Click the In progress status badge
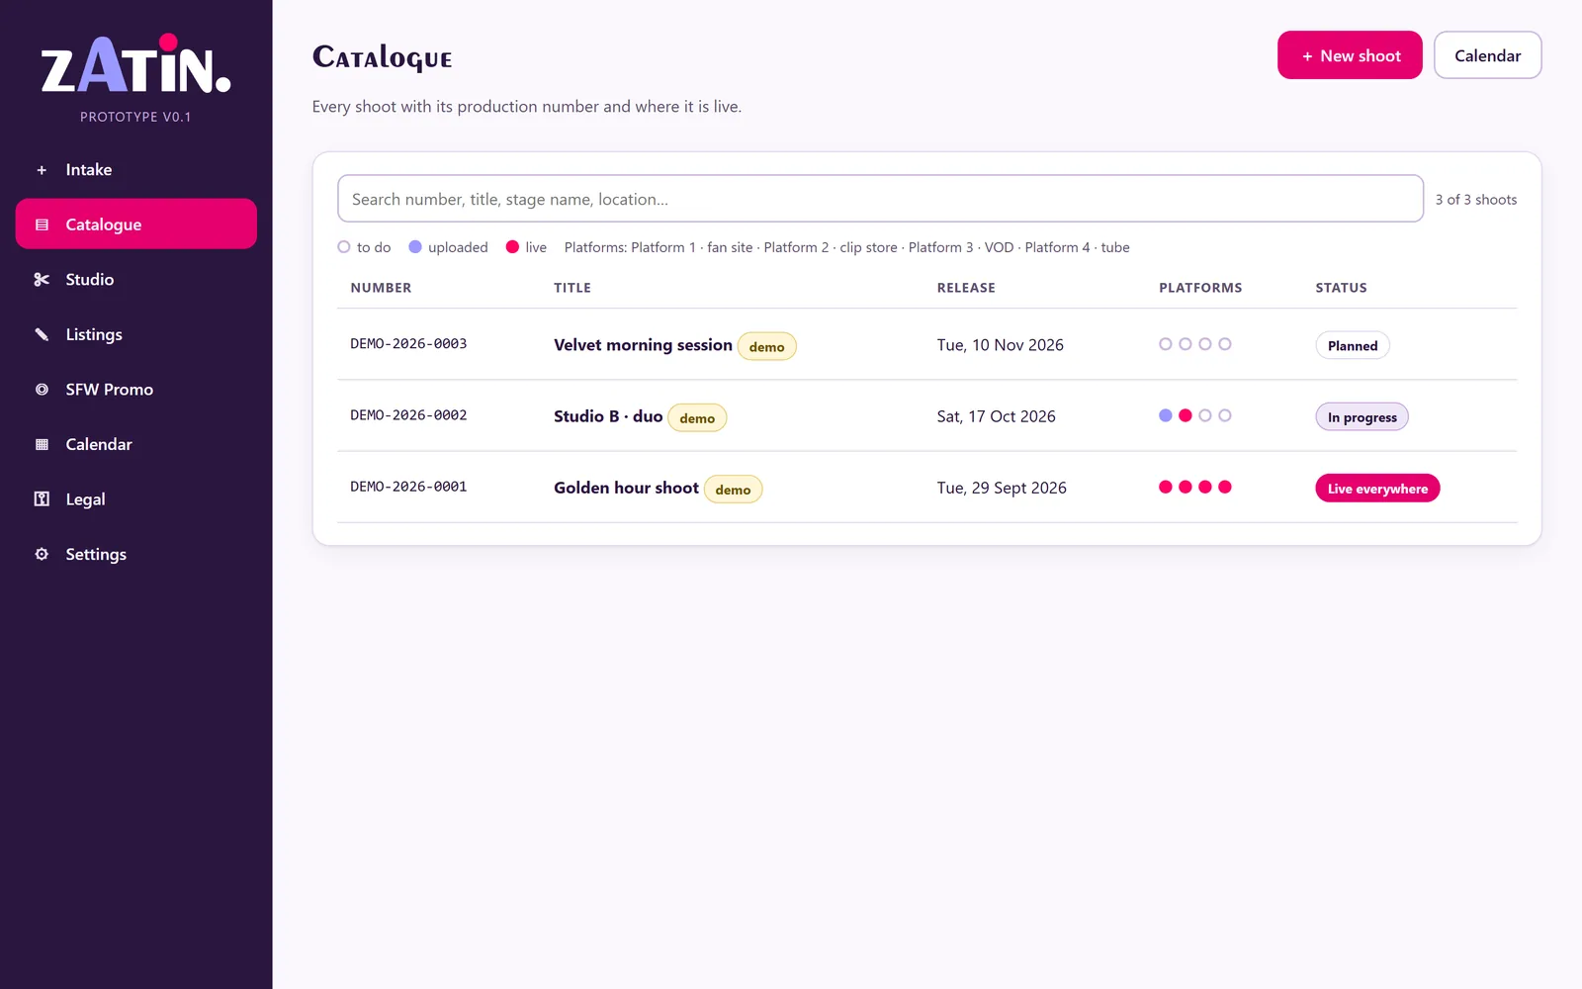The width and height of the screenshot is (1582, 989). tap(1362, 417)
